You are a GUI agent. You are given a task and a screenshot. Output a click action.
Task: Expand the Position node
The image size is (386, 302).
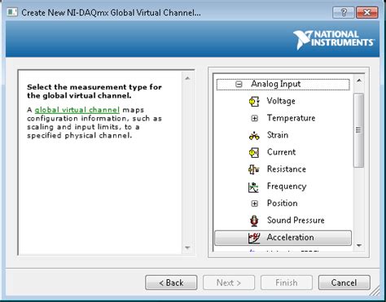coord(254,204)
